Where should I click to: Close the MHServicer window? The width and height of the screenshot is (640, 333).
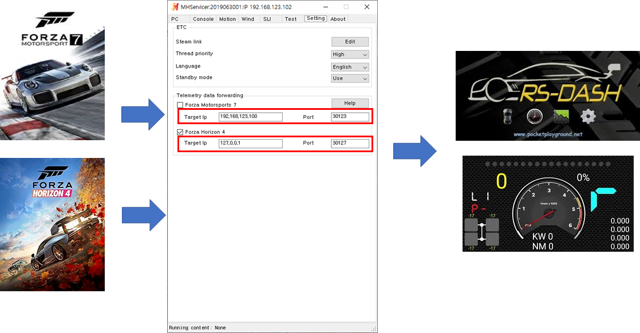(x=367, y=7)
